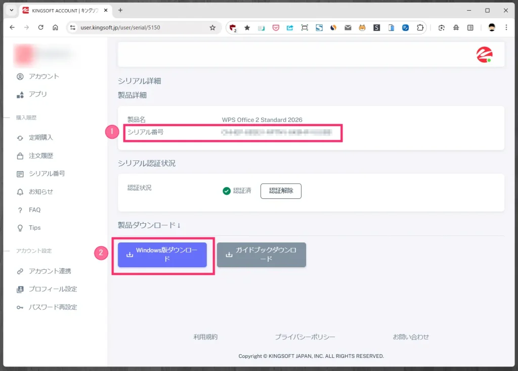Click the screen capture frame extension
The height and width of the screenshot is (371, 518).
[x=305, y=28]
